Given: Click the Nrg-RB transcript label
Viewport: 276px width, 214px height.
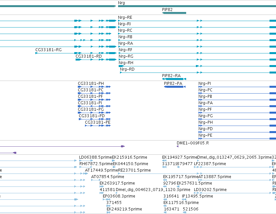Looking at the screenshot, I should click(125, 37).
